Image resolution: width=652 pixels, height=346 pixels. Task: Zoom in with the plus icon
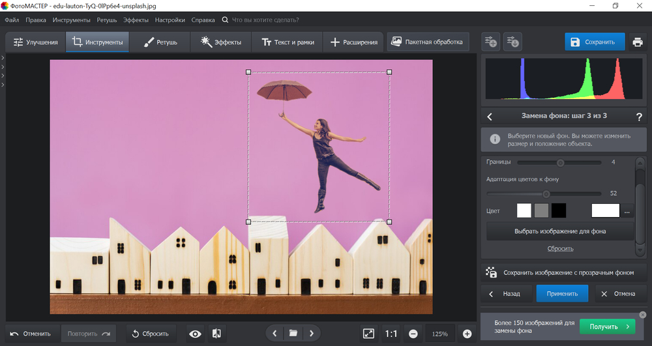click(467, 334)
